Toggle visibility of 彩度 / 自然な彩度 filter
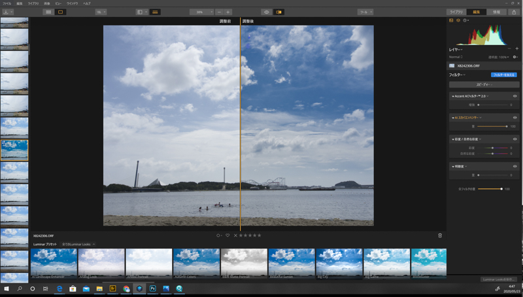 515,139
